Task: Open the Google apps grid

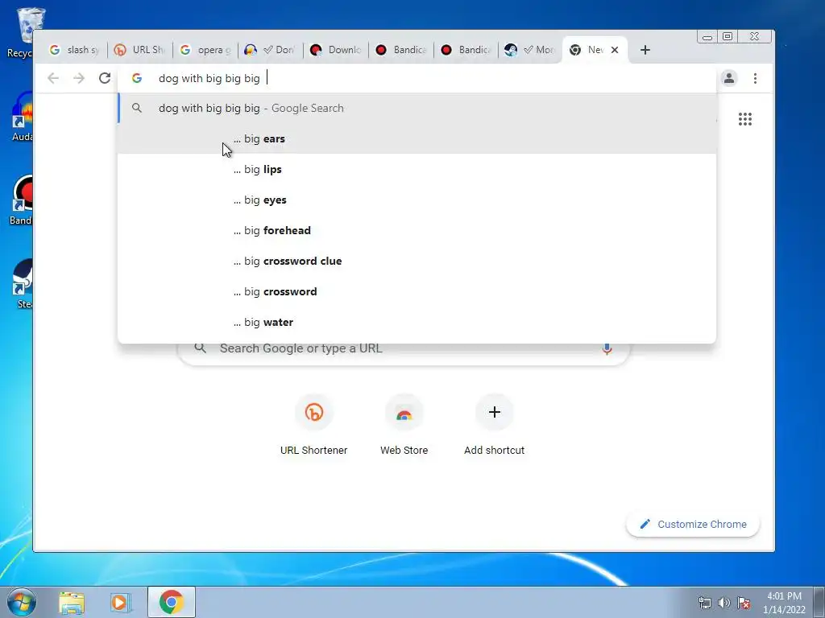Action: 745,119
